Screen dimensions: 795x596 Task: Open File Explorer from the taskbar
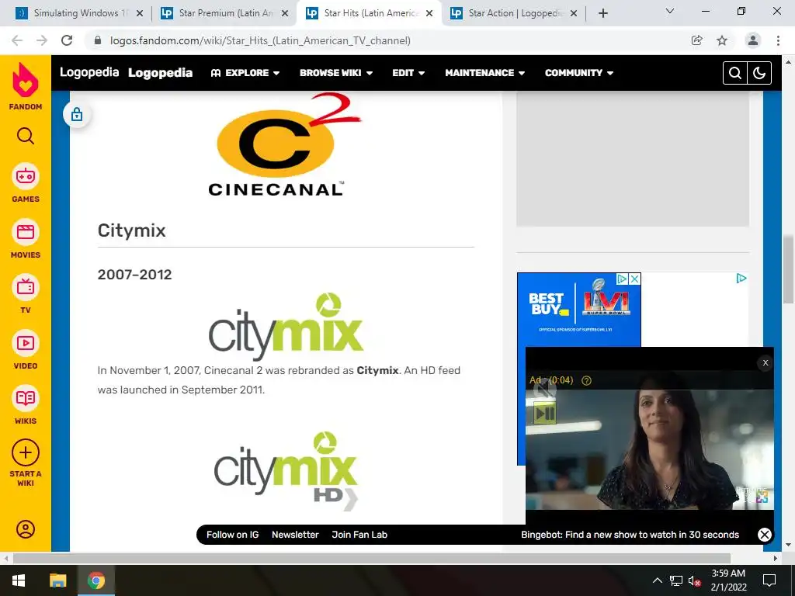(x=57, y=580)
